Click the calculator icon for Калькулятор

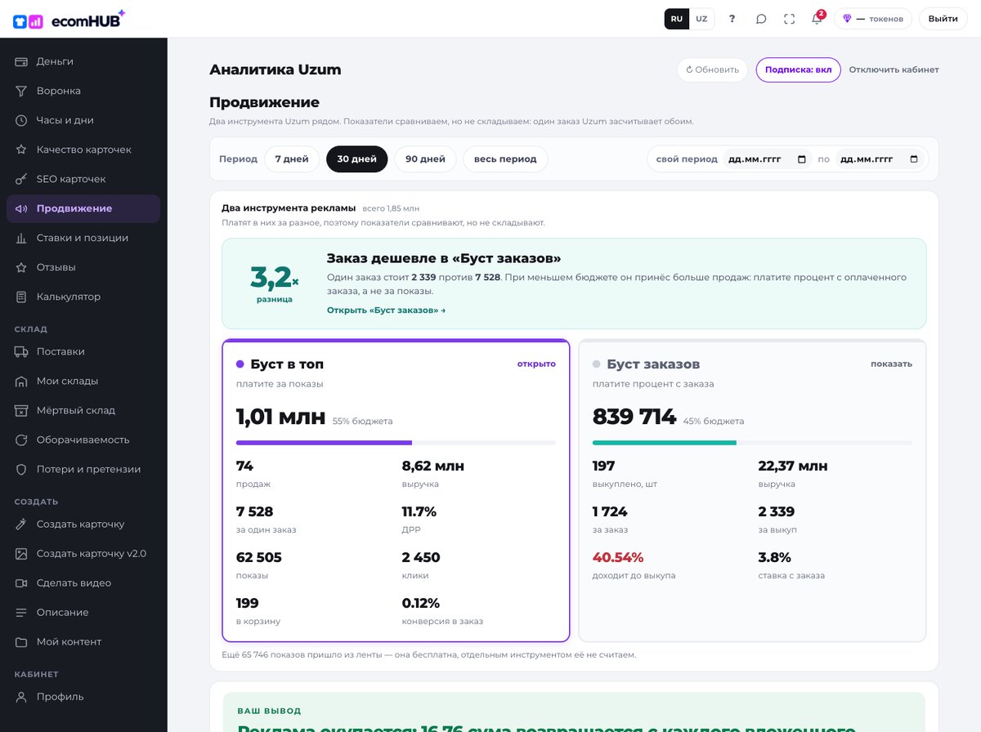(x=21, y=297)
